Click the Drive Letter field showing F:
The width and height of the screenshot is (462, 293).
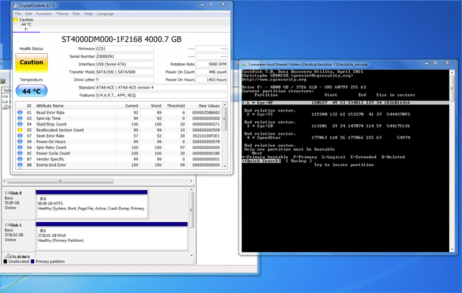[125, 79]
